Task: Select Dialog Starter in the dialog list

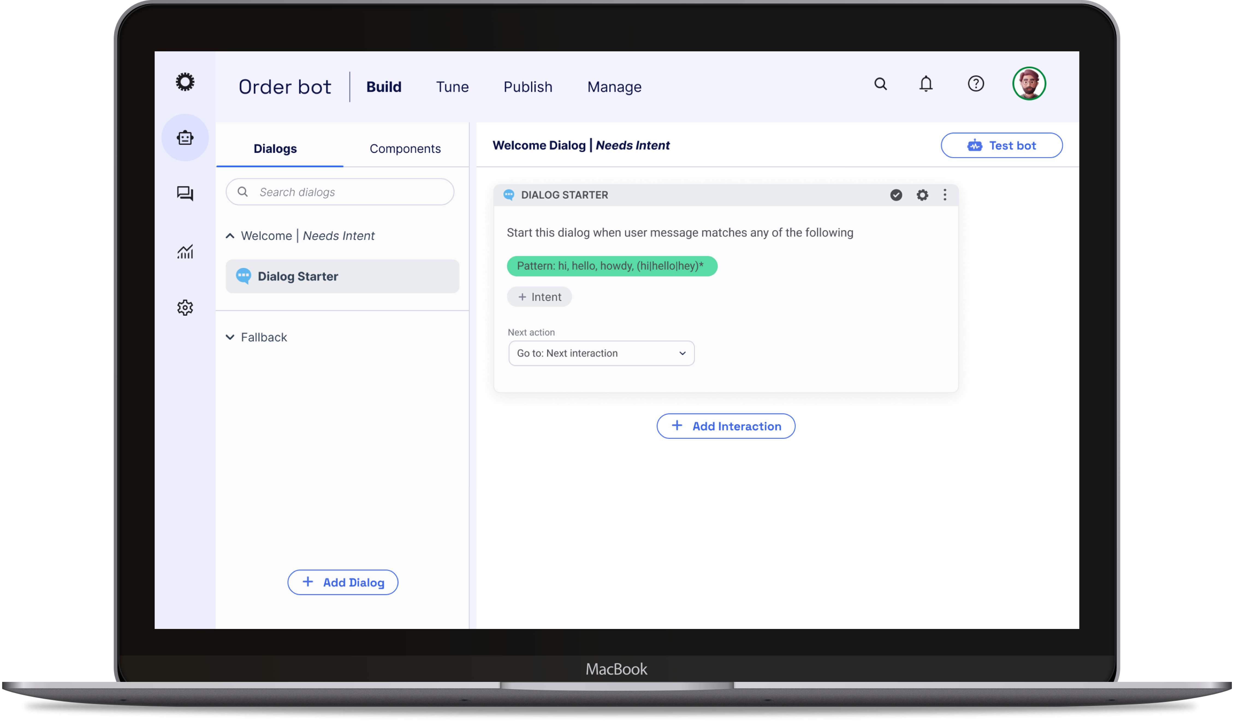Action: 342,276
